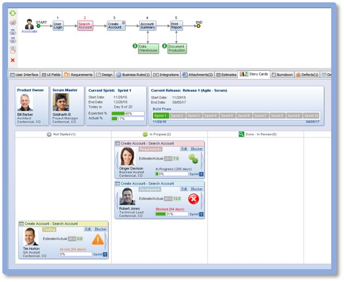The image size is (344, 282).
Task: Click Blocker on Ginger Davison's card
Action: click(x=196, y=149)
